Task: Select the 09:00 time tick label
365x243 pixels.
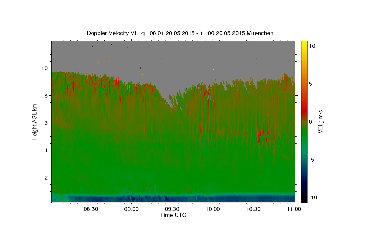Action: 131,209
